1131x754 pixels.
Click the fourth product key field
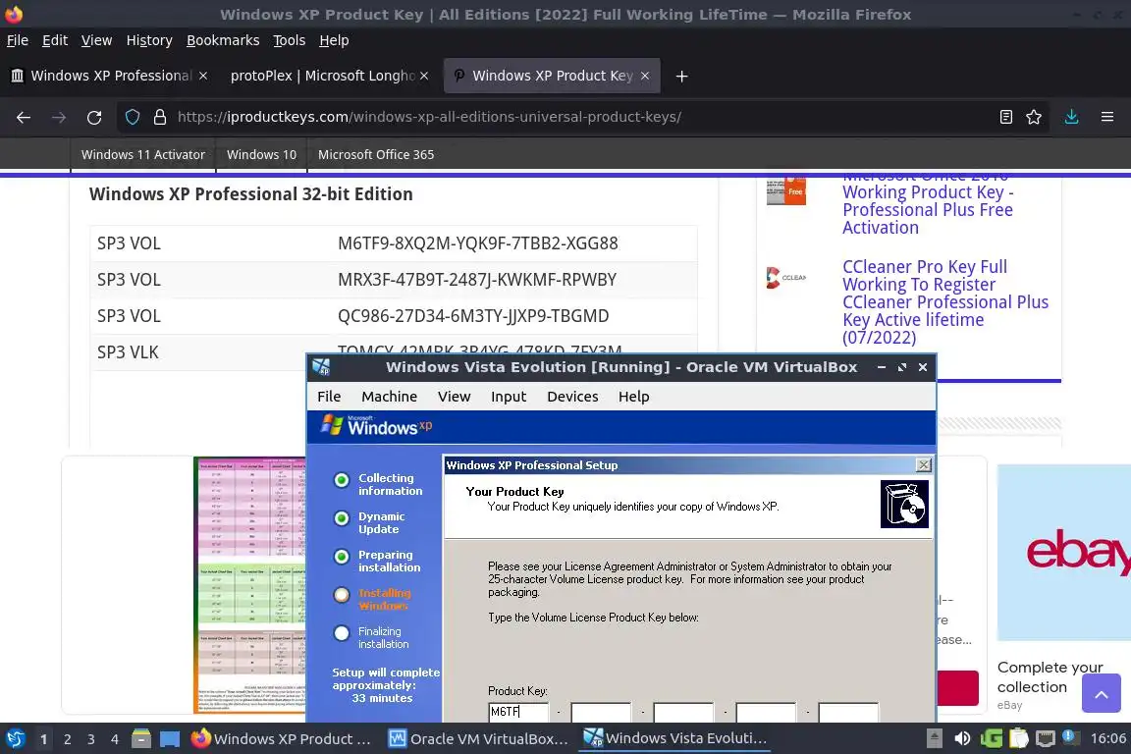click(x=766, y=712)
